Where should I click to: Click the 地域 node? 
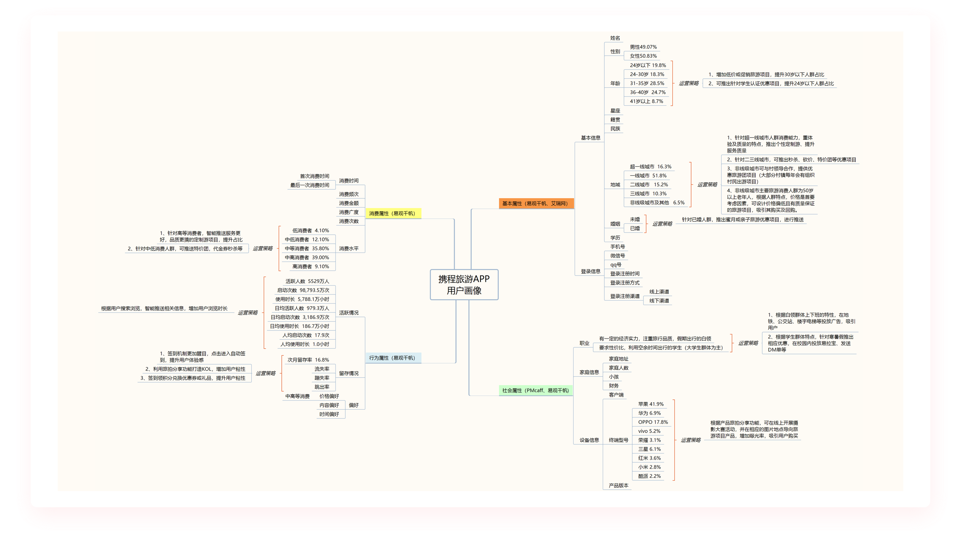pos(615,184)
